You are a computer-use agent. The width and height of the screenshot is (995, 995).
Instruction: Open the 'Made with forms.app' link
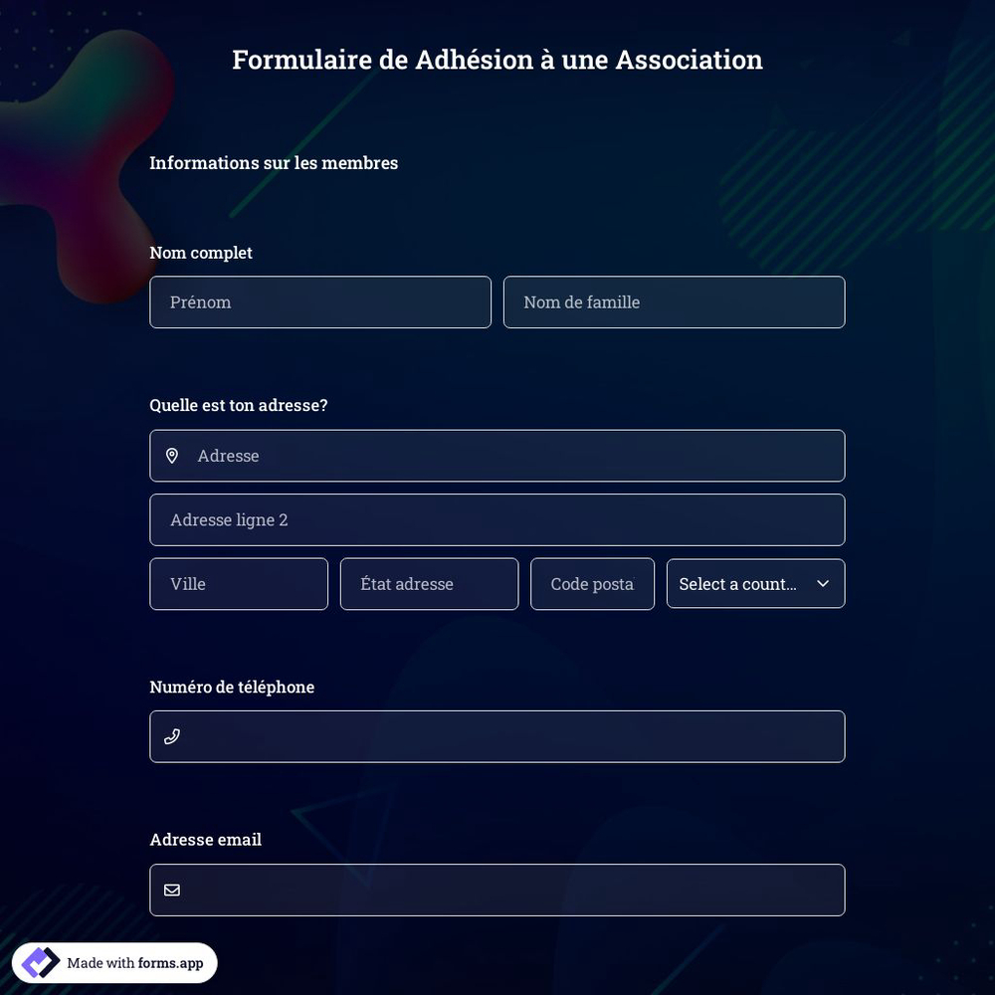pyautogui.click(x=113, y=962)
